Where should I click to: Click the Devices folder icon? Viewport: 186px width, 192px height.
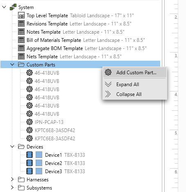(21, 146)
